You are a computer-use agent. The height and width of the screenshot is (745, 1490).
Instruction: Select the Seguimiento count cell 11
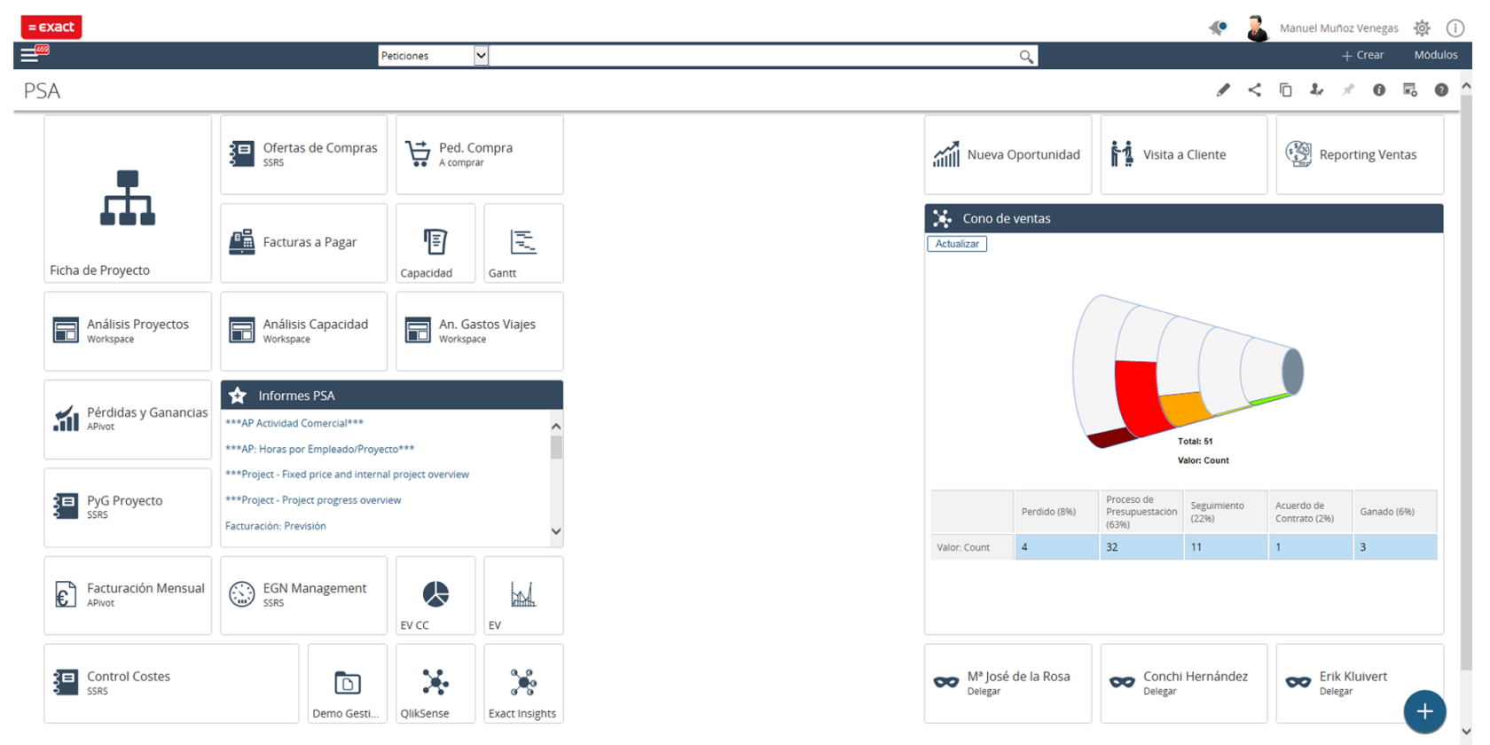(x=1226, y=547)
